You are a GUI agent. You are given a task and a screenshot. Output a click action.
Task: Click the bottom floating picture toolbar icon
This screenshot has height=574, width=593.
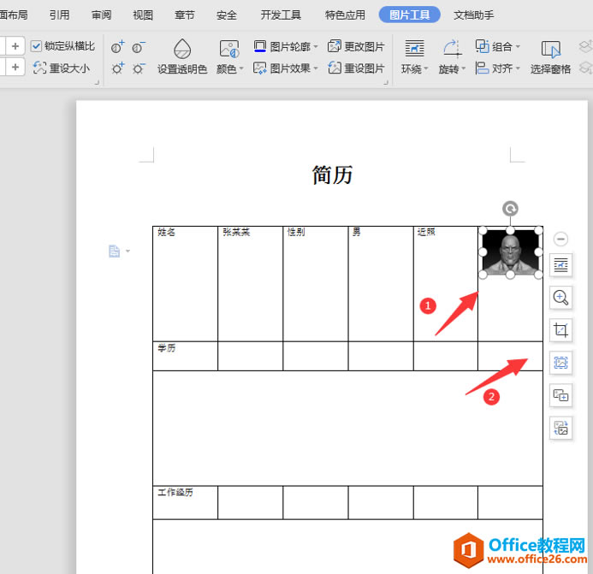coord(560,429)
